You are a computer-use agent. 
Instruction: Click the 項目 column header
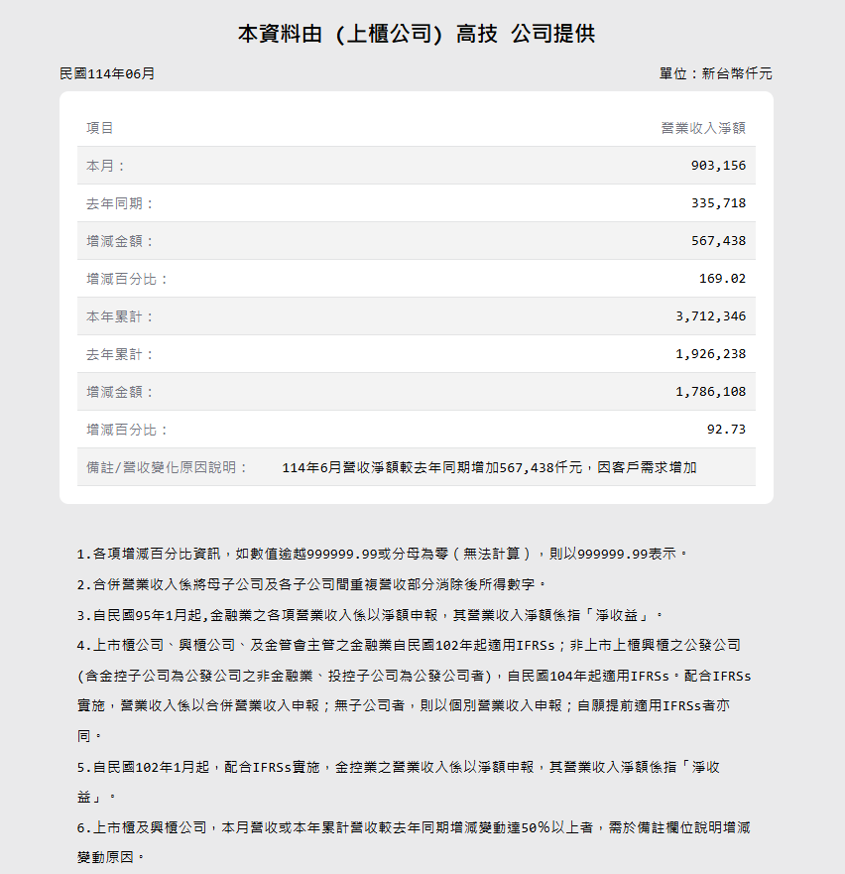click(100, 128)
